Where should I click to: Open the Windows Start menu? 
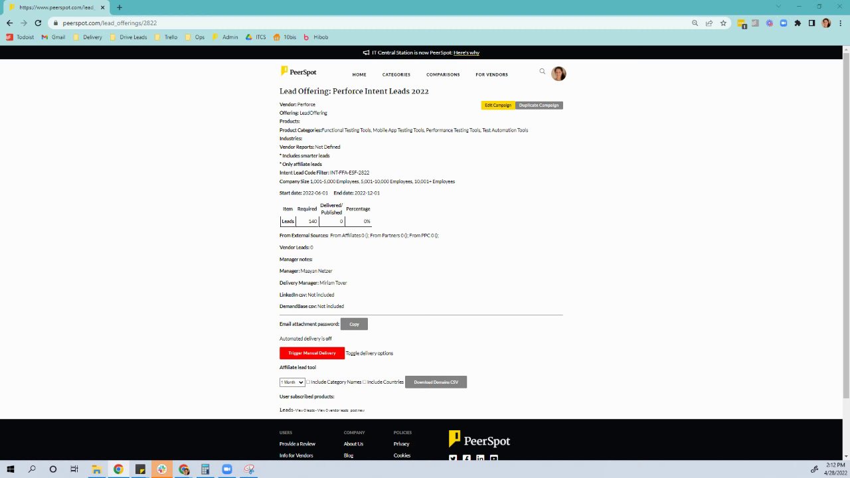click(11, 469)
